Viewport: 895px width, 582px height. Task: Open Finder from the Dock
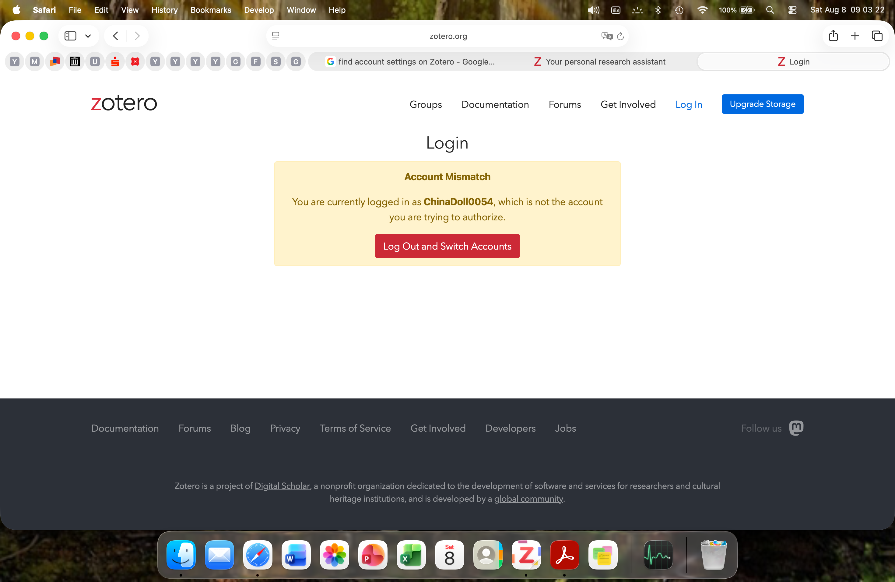181,555
